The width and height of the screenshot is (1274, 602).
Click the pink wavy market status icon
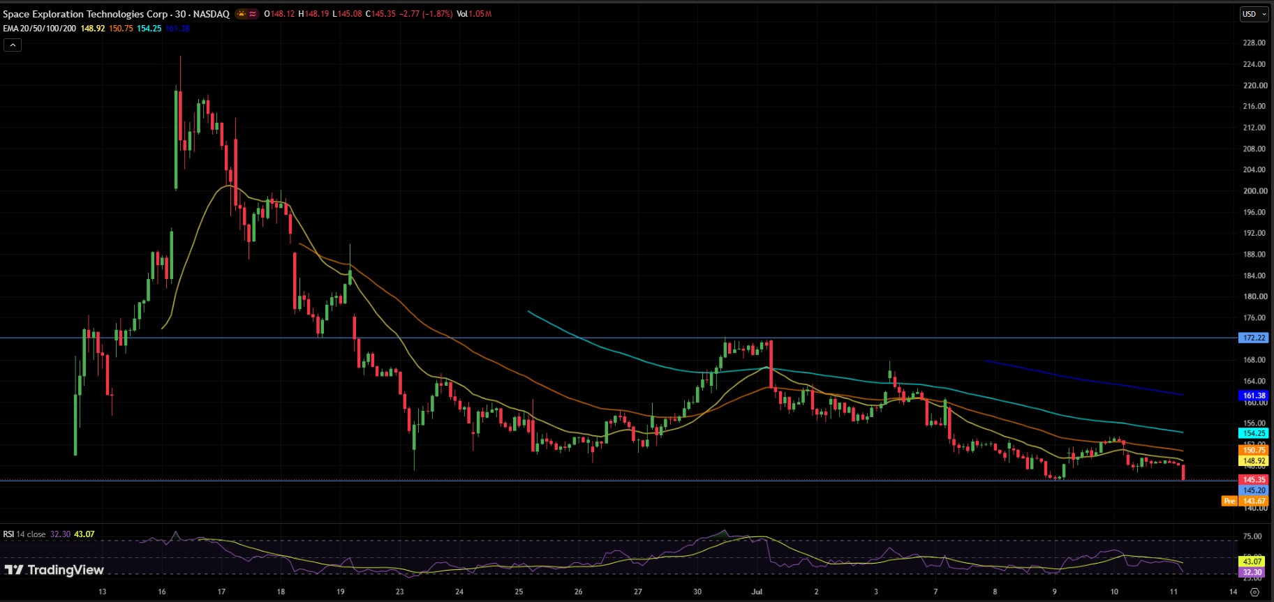coord(253,14)
